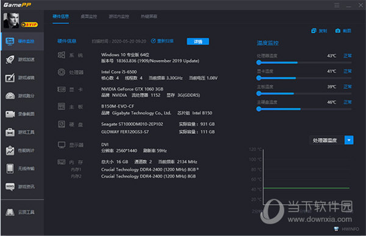Open the performance statistics chart icon

[x=10, y=150]
